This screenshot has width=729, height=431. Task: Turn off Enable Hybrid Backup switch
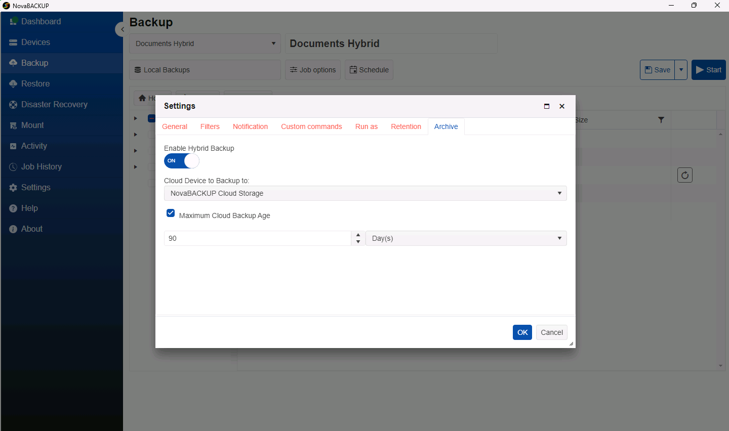coord(182,161)
